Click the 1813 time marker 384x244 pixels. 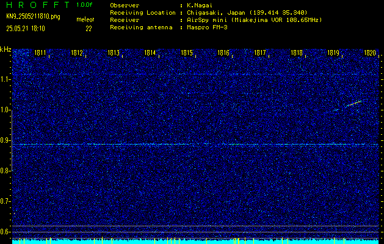click(114, 52)
